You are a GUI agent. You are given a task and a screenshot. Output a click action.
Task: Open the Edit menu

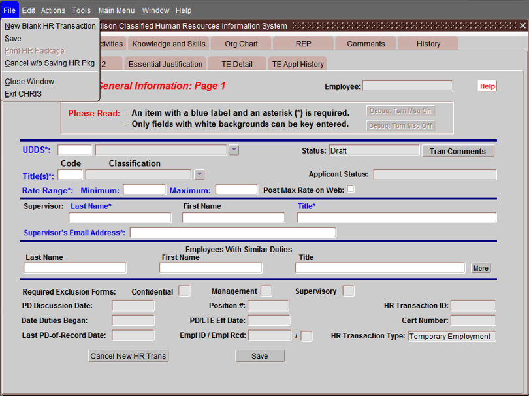(x=28, y=10)
